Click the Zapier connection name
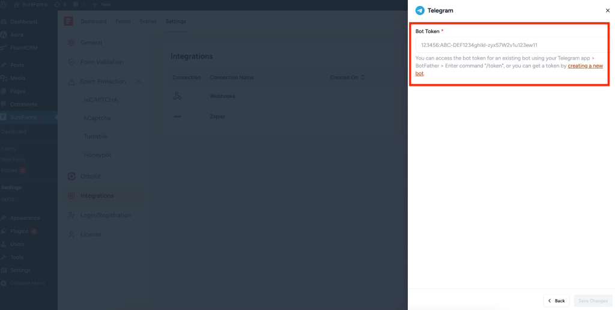Screen dimensions: 615x310 (x=217, y=117)
